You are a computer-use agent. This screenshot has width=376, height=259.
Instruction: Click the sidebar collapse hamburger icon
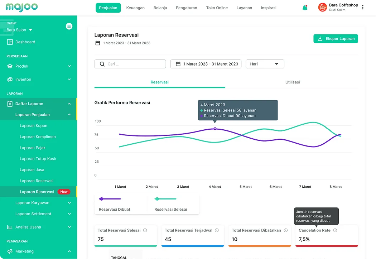69,26
